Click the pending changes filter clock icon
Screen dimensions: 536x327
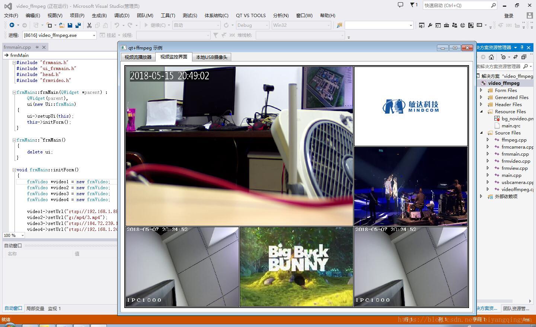(x=503, y=57)
